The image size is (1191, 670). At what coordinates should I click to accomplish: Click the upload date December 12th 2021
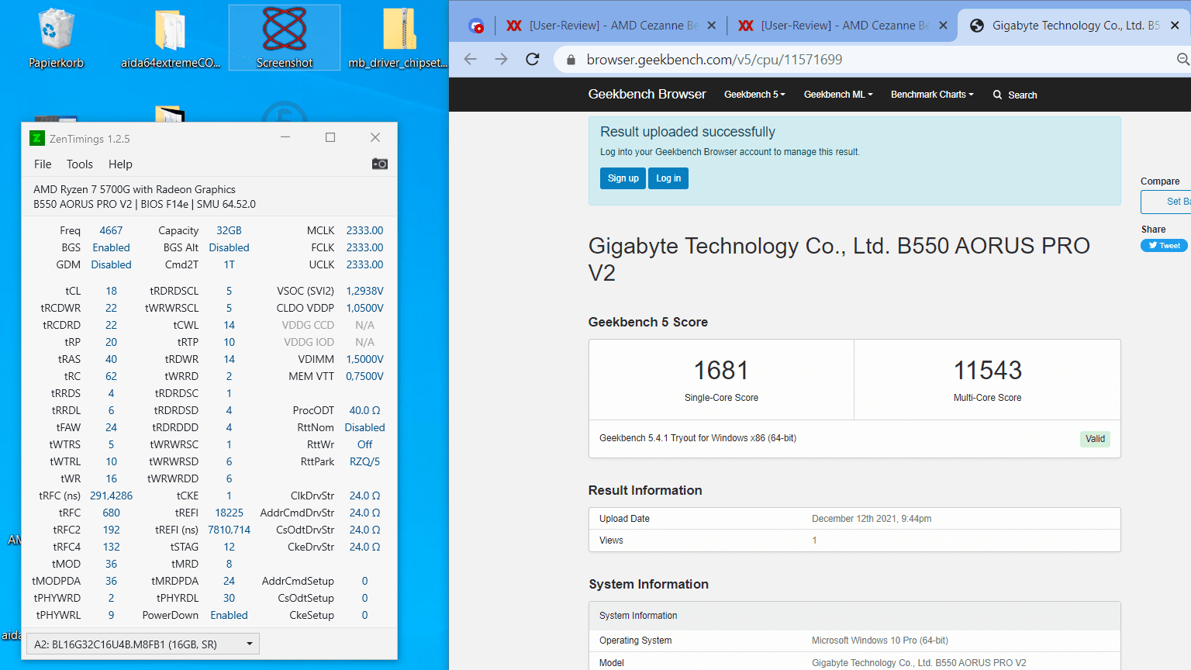pyautogui.click(x=872, y=519)
